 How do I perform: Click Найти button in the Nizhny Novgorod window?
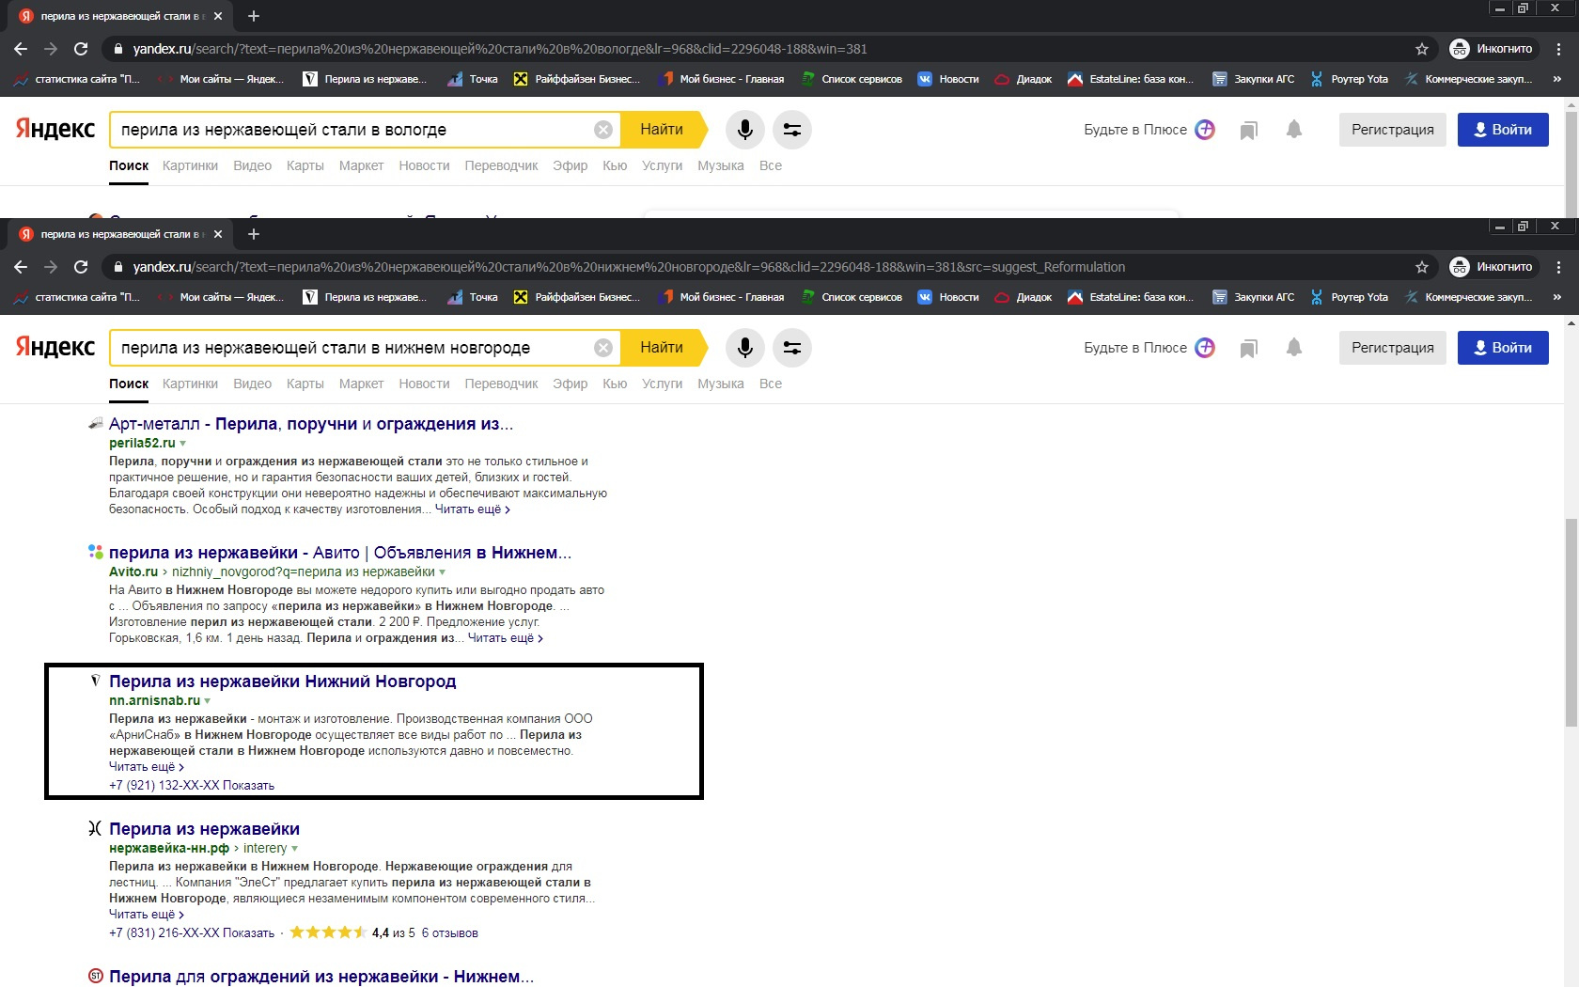[x=662, y=348]
